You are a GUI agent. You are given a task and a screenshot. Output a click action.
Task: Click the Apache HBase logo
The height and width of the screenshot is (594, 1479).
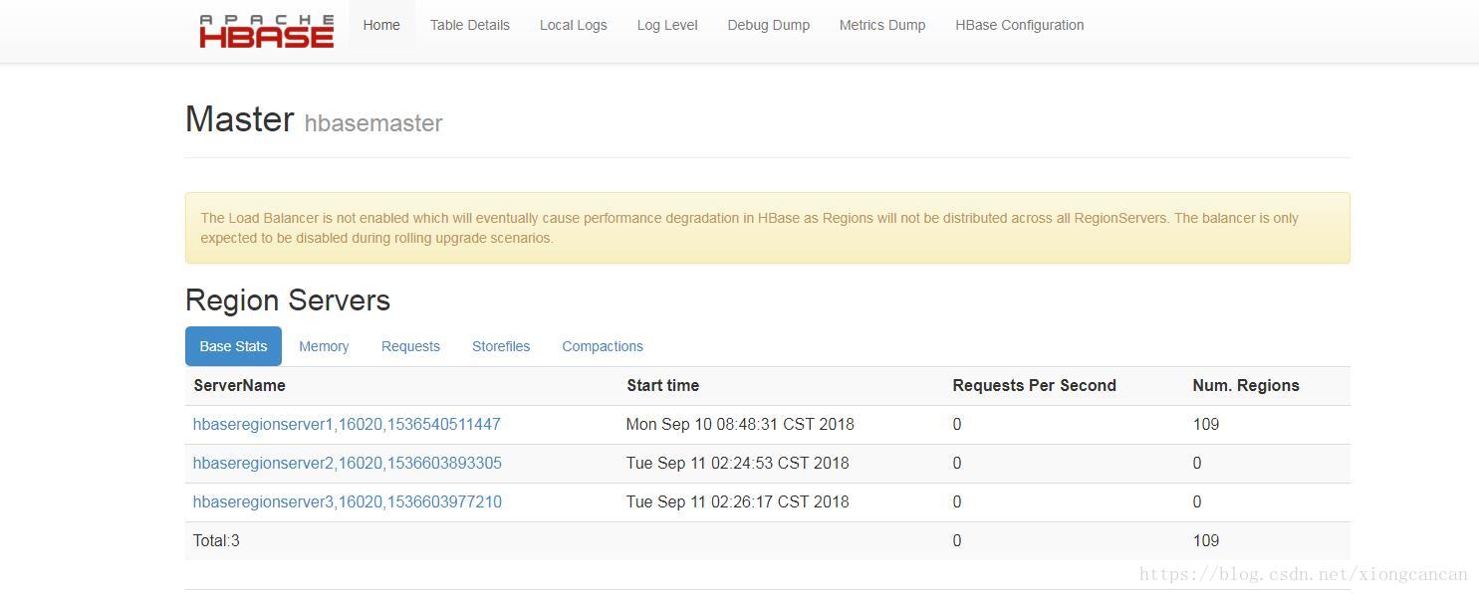tap(266, 32)
